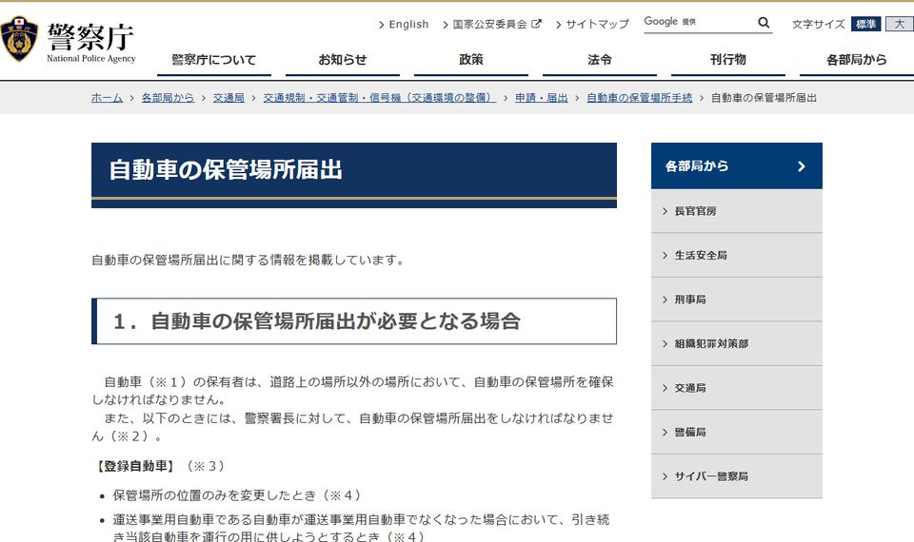Screen dimensions: 914x542
Task: Click the 警察庁 site title text
Action: click(x=90, y=37)
